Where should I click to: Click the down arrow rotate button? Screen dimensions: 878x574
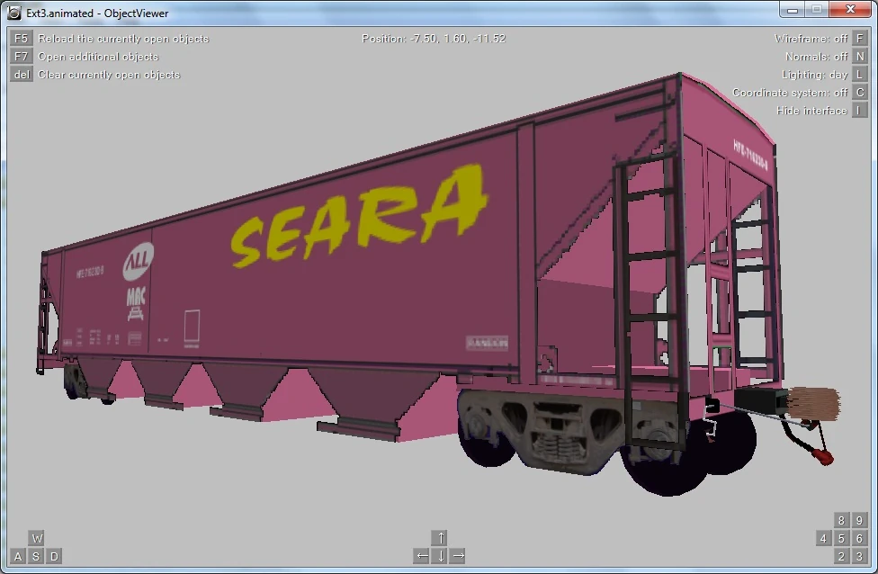pos(440,556)
